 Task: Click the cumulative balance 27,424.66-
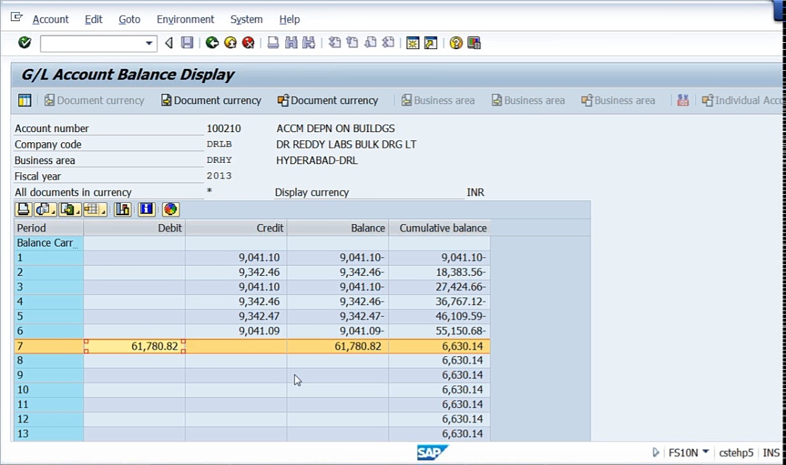click(461, 287)
